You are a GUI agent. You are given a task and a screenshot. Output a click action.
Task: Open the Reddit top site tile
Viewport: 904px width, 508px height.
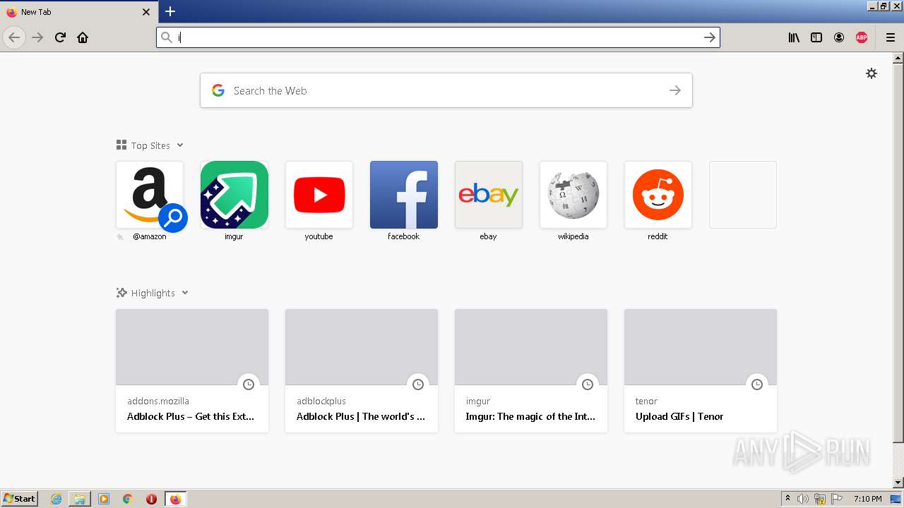pos(658,195)
